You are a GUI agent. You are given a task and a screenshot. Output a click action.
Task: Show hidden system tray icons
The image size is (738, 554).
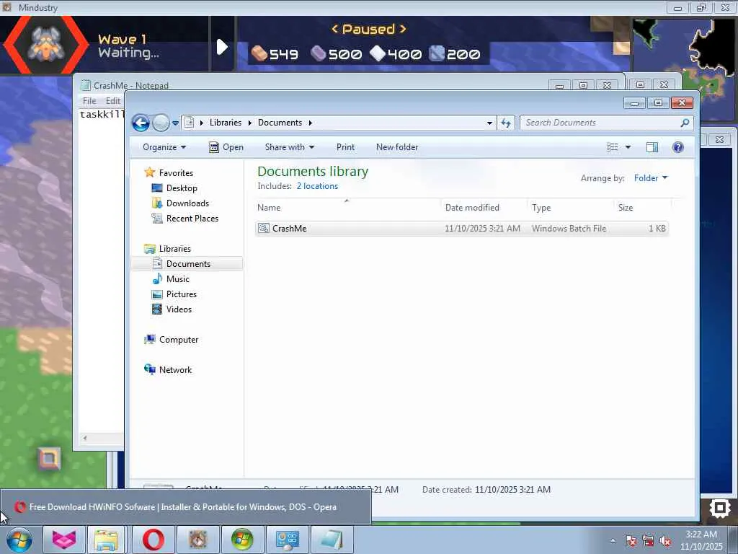point(613,540)
